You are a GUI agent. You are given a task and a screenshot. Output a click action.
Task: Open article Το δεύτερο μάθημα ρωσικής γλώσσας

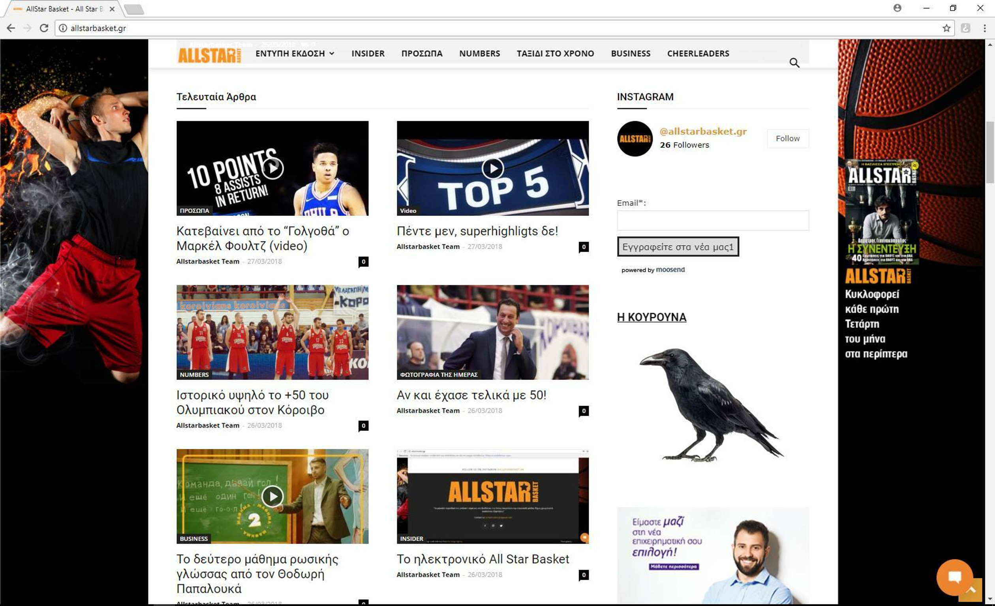(257, 574)
